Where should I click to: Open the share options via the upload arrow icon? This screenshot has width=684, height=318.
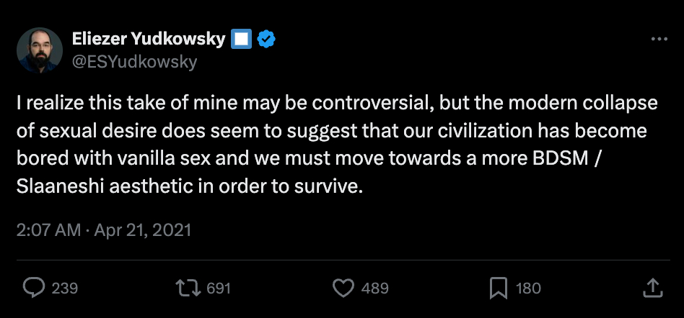tap(652, 289)
